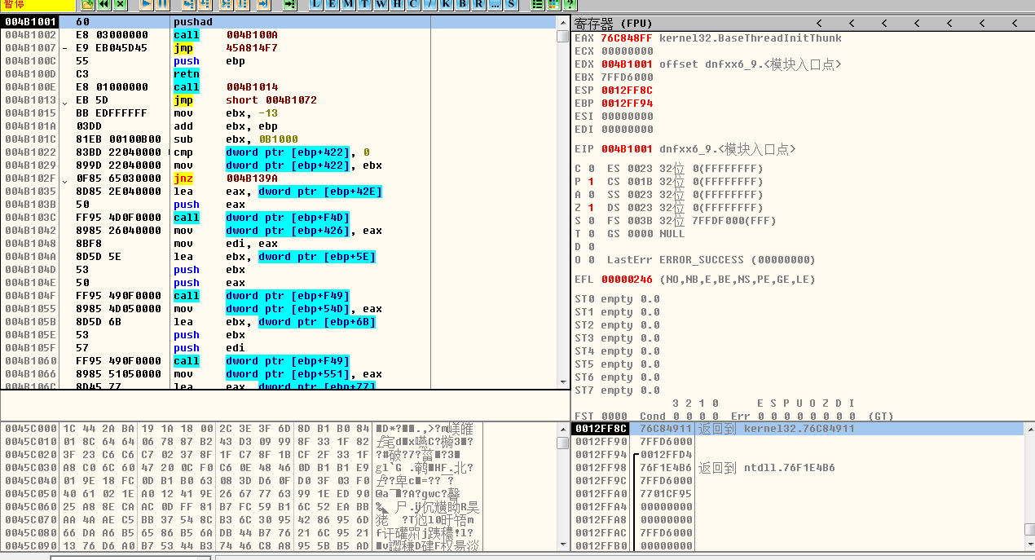Viewport: 1035px width, 560px height.
Task: Select ESP register value 0012FF8C
Action: click(627, 90)
